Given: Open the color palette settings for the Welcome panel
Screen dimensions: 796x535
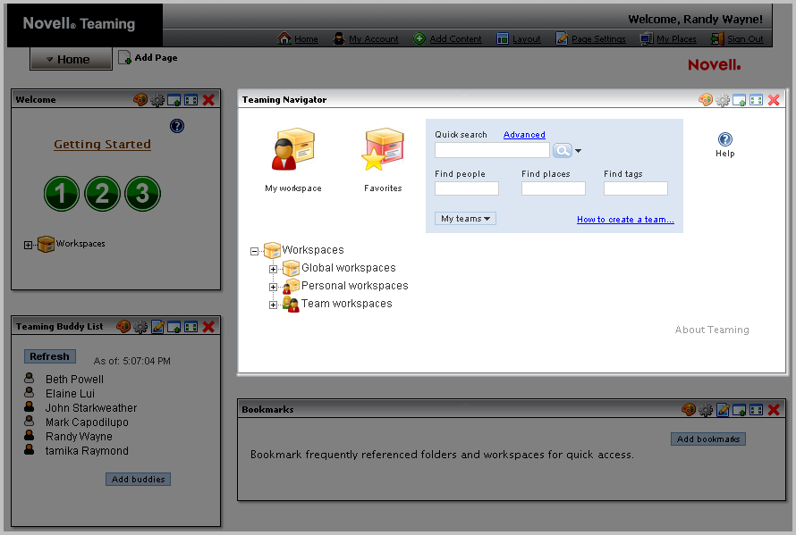Looking at the screenshot, I should pyautogui.click(x=140, y=99).
